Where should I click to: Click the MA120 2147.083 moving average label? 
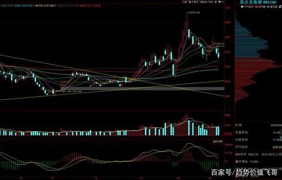pos(45,6)
